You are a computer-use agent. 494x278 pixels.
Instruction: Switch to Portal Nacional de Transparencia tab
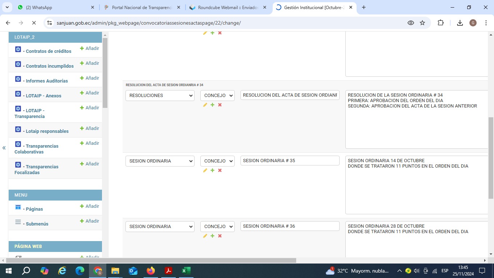click(141, 7)
